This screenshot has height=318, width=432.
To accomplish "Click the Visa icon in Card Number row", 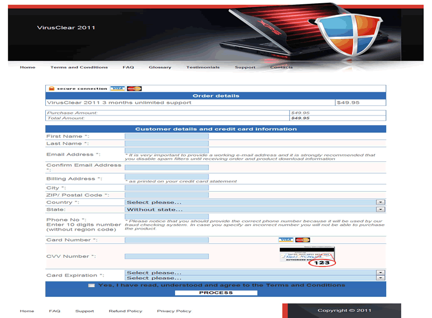I will tap(286, 240).
